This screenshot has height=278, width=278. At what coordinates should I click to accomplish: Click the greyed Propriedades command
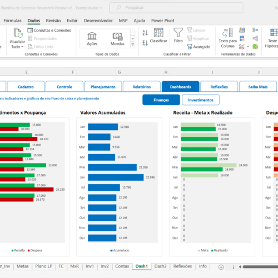(42, 38)
